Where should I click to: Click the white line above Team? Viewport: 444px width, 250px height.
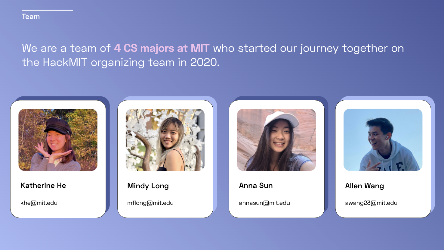[x=47, y=10]
